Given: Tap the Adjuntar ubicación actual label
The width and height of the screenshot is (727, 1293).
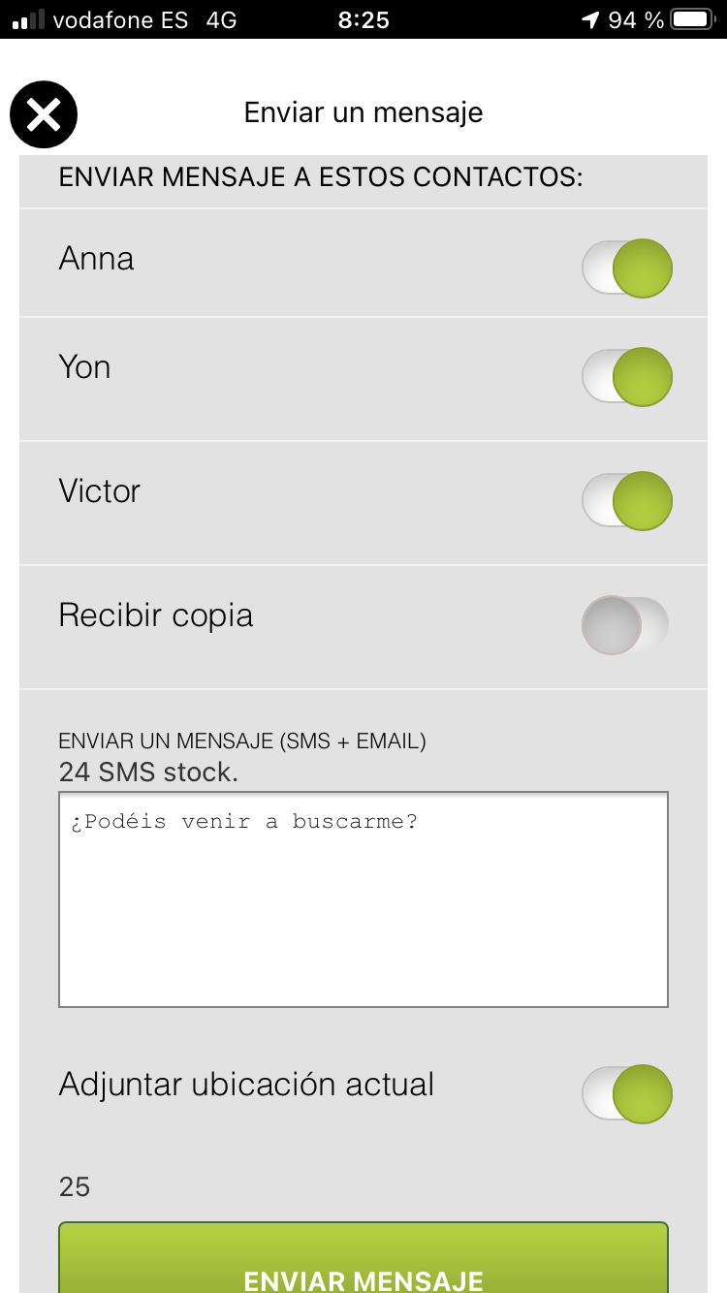Looking at the screenshot, I should click(246, 1085).
